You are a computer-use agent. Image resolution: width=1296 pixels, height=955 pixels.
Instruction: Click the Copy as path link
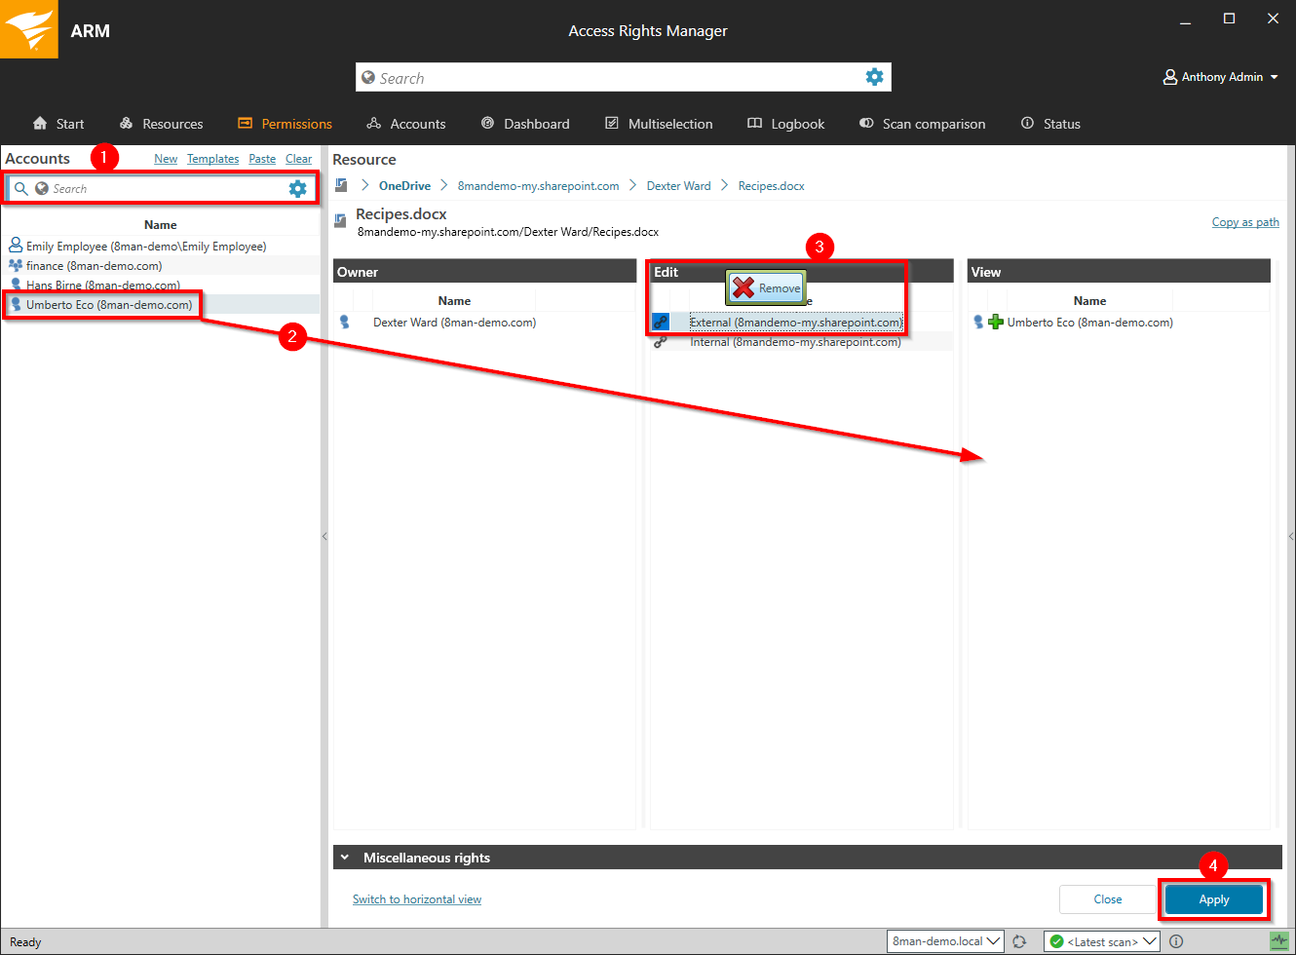pos(1244,221)
